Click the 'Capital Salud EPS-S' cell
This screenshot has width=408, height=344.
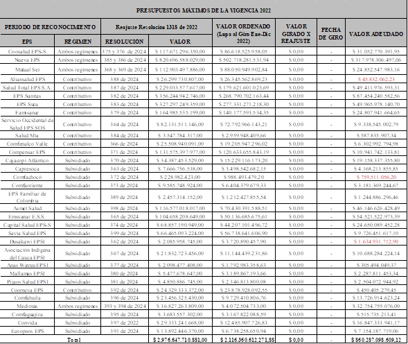pos(27,225)
